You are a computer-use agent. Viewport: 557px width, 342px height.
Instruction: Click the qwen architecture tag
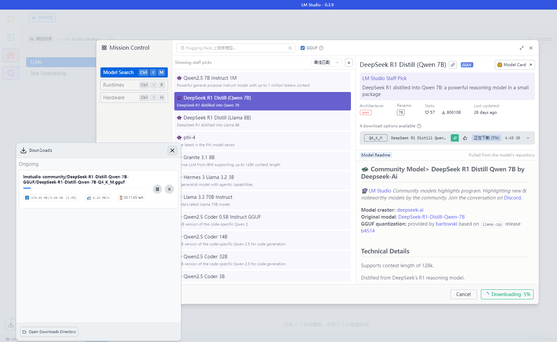point(366,112)
